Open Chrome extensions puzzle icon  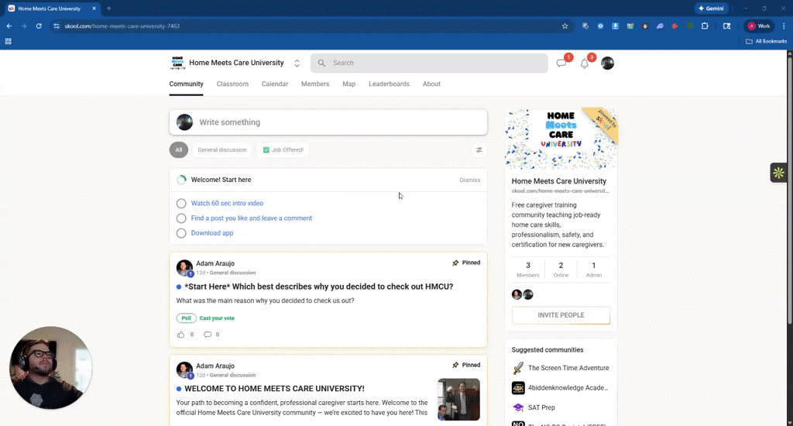[705, 26]
